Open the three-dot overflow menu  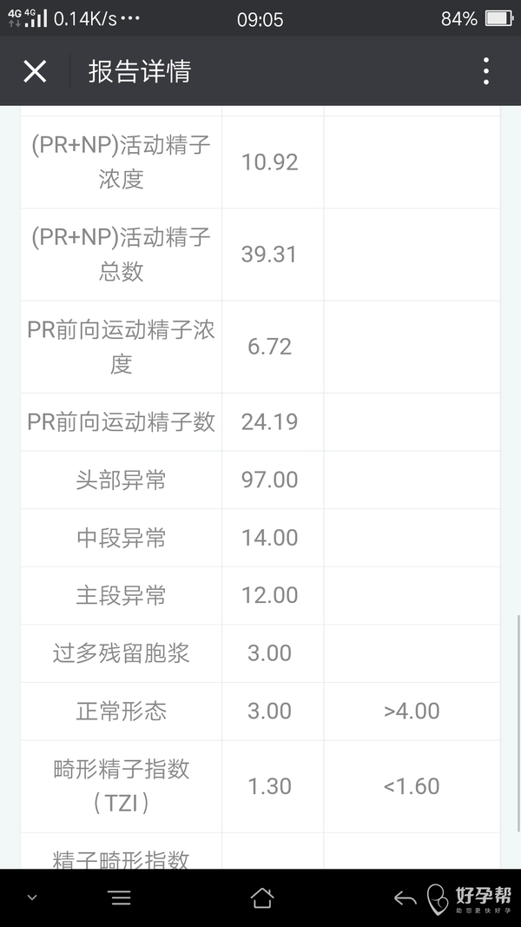click(x=486, y=71)
